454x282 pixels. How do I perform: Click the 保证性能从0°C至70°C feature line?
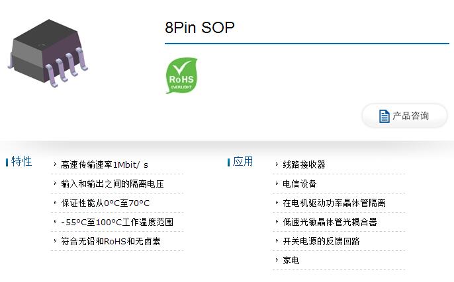click(x=105, y=203)
